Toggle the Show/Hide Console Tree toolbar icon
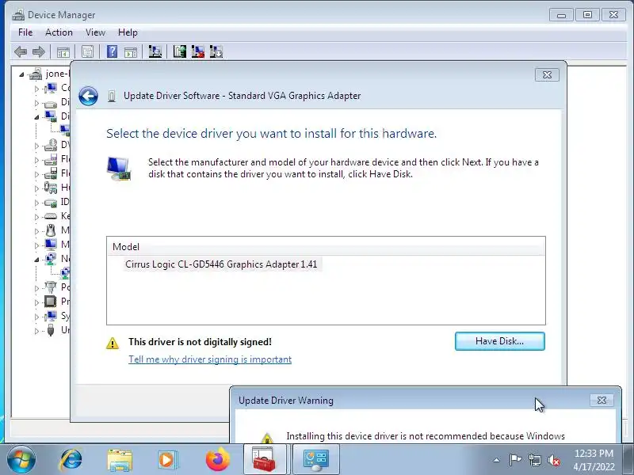Screen dimensions: 634x475 point(63,51)
